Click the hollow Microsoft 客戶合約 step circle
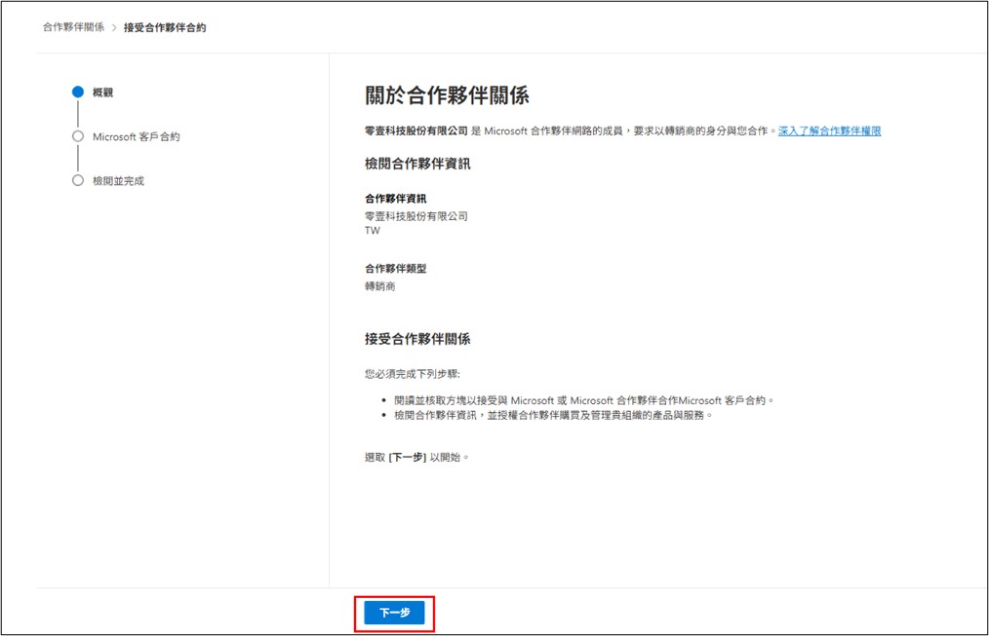The width and height of the screenshot is (989, 636). tap(77, 137)
